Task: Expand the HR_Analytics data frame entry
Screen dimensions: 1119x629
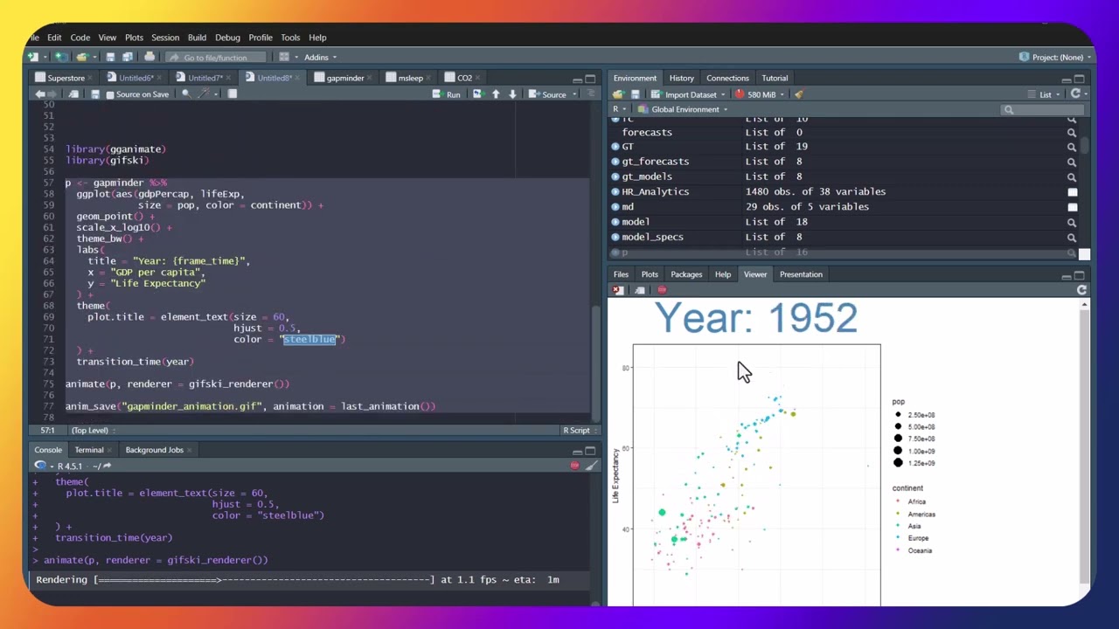Action: 615,191
